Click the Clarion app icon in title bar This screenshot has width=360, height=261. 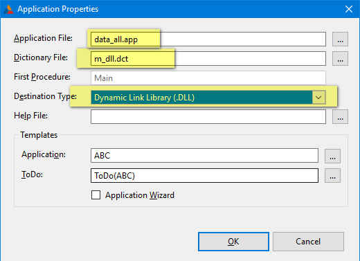pos(9,9)
